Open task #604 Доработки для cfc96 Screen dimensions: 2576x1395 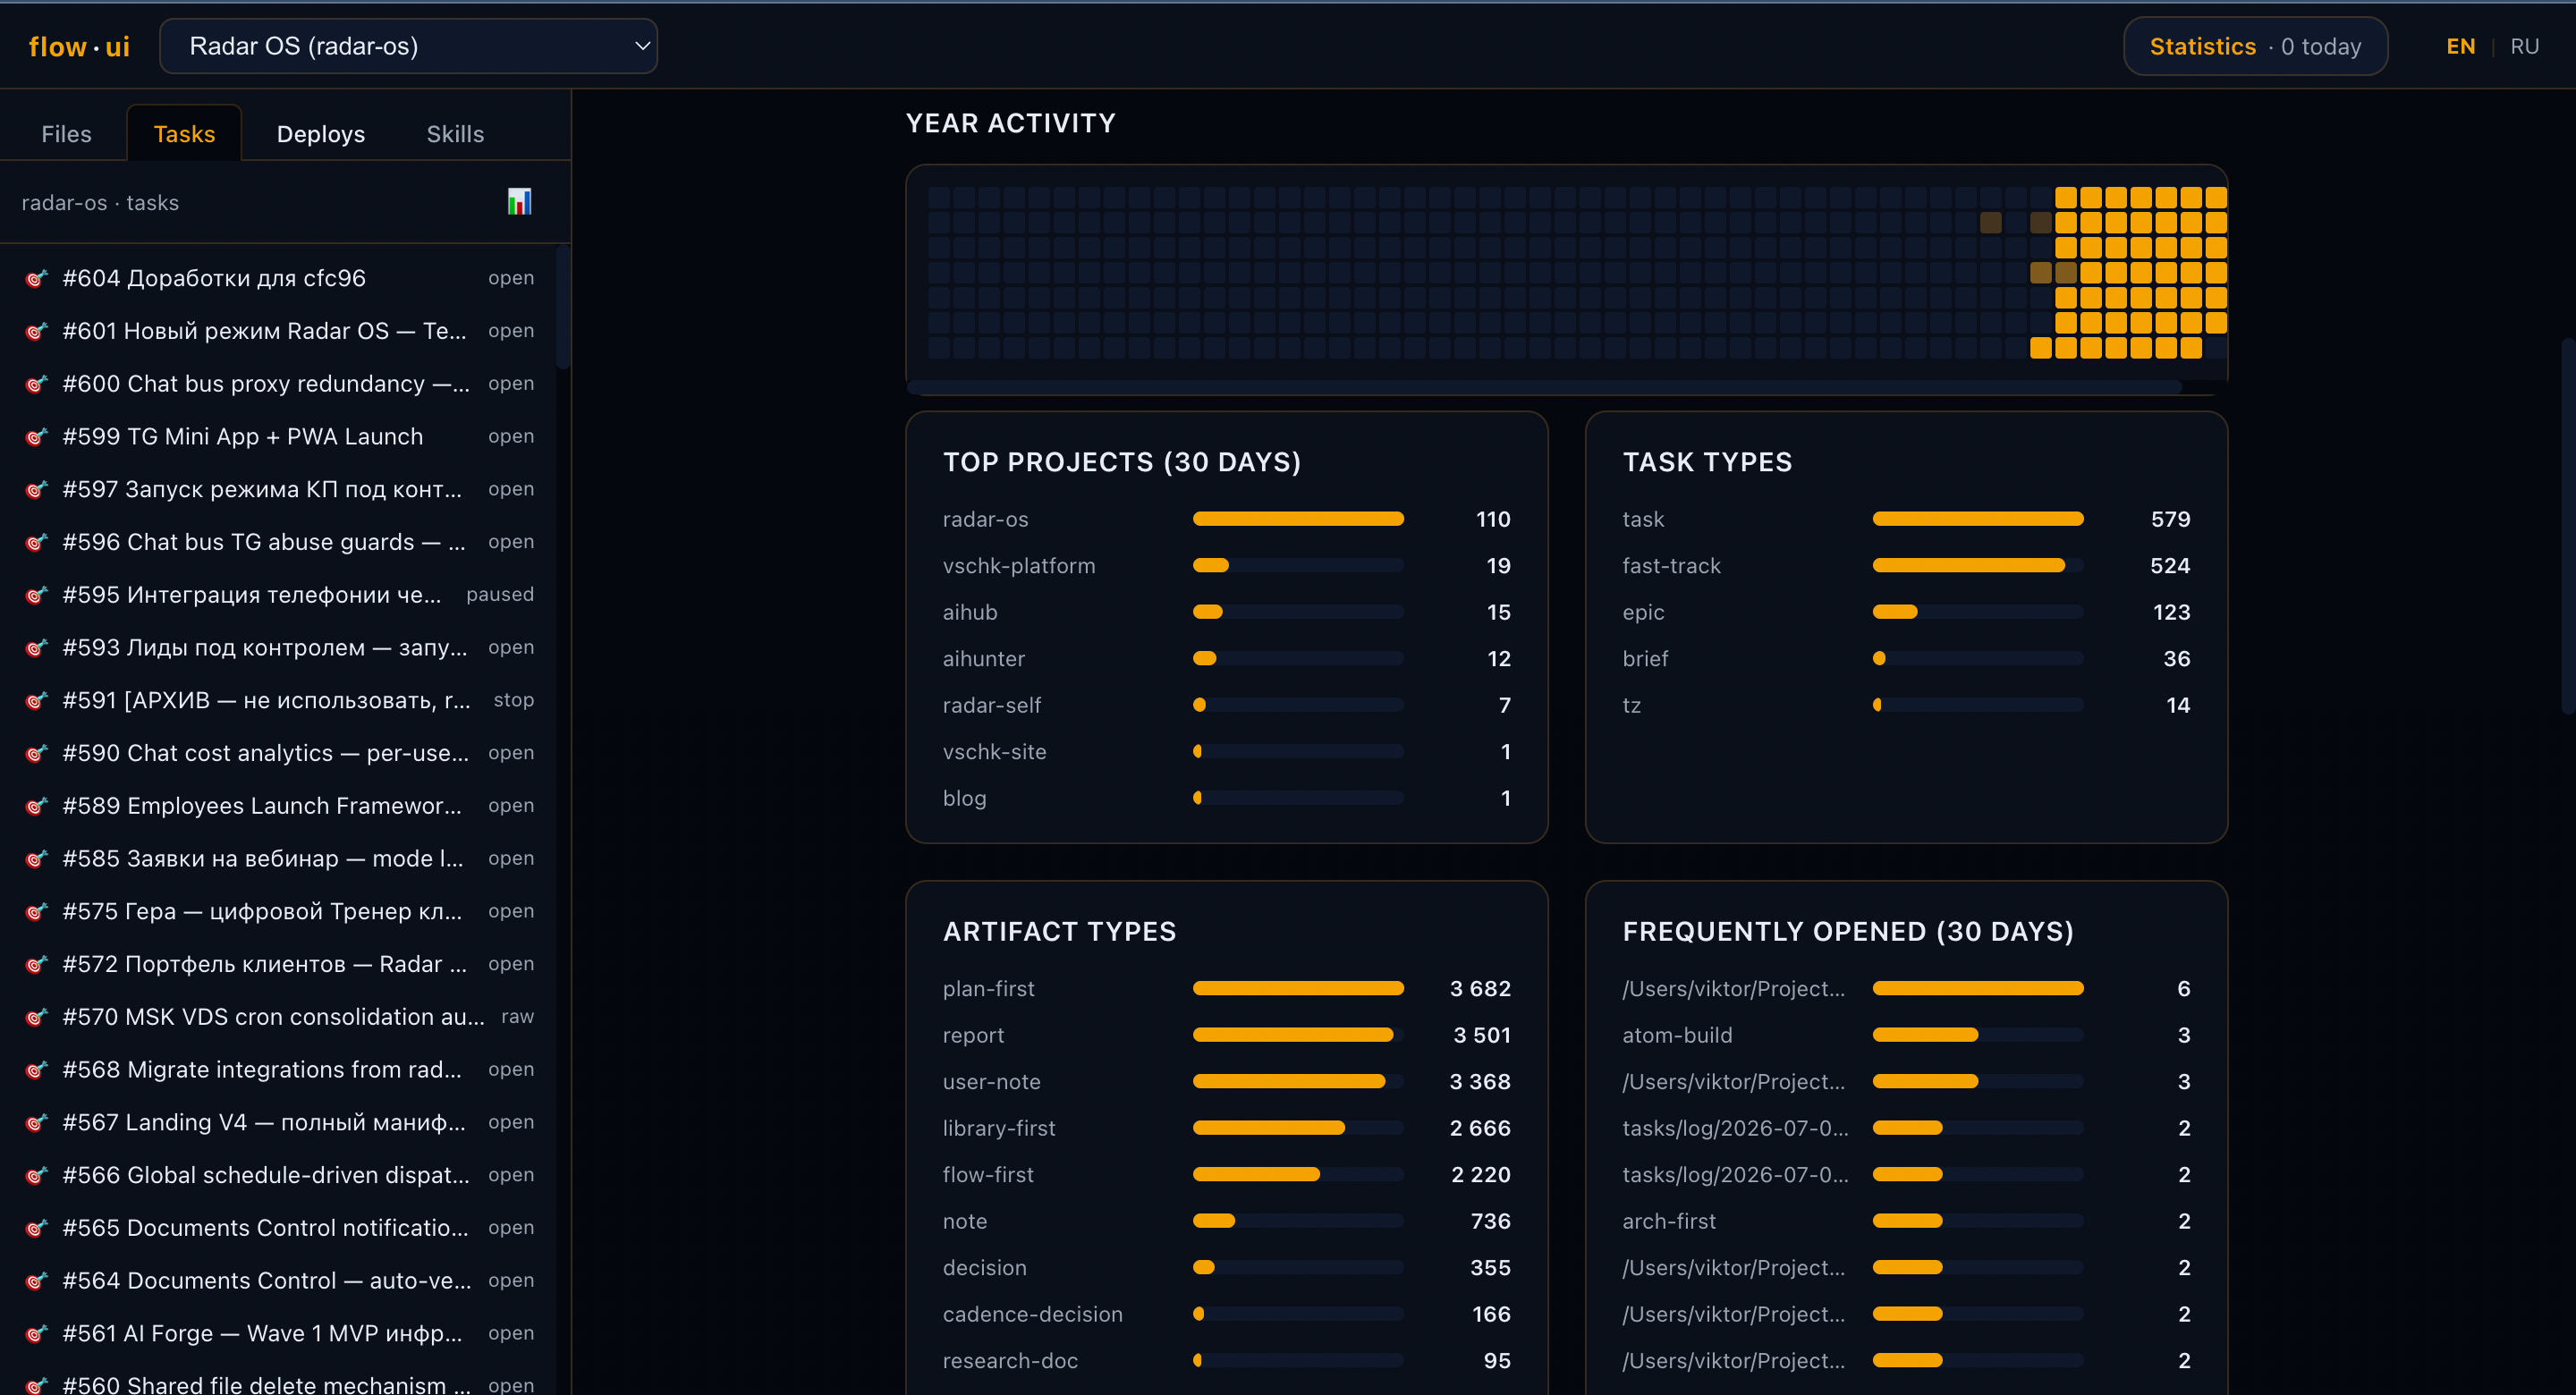click(x=280, y=278)
